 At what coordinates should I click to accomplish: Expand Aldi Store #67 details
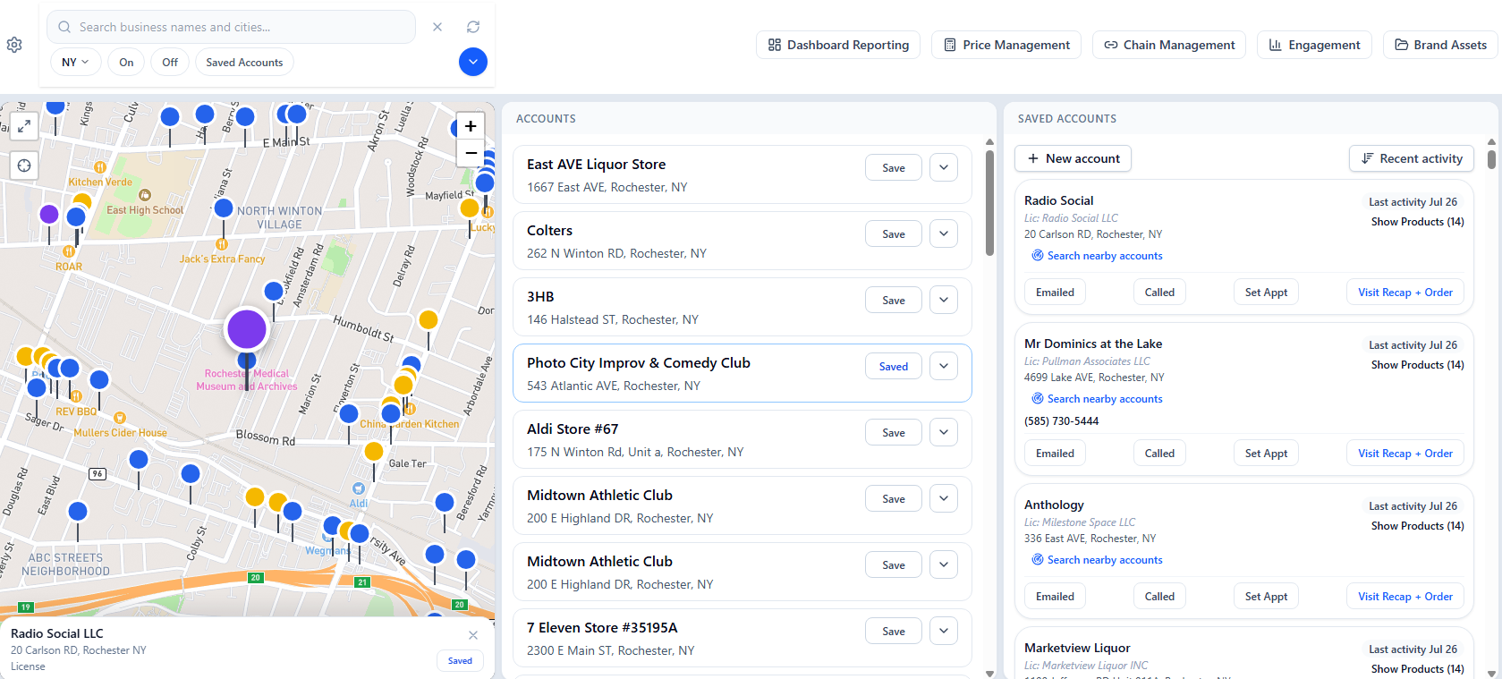coord(944,432)
